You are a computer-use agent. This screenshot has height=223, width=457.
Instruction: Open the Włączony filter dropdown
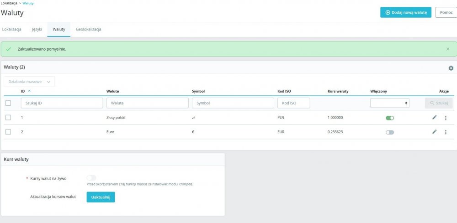coord(390,103)
